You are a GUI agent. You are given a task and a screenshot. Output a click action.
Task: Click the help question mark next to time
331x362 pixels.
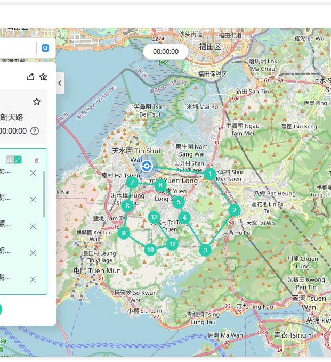(x=35, y=131)
